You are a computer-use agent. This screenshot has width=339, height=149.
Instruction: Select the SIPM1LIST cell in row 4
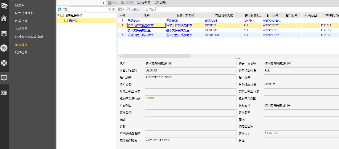tap(224, 35)
